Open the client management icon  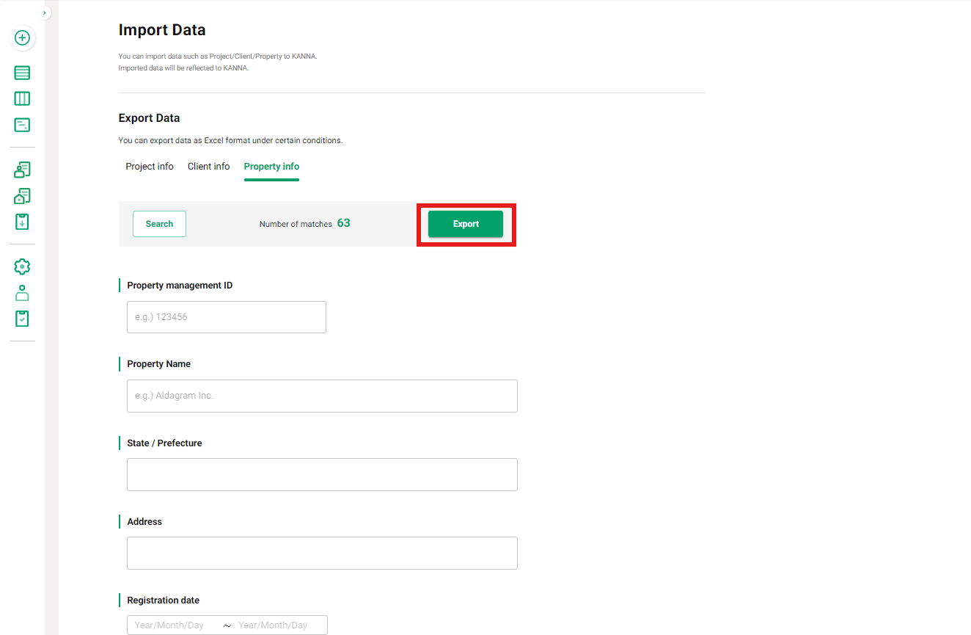[x=22, y=170]
